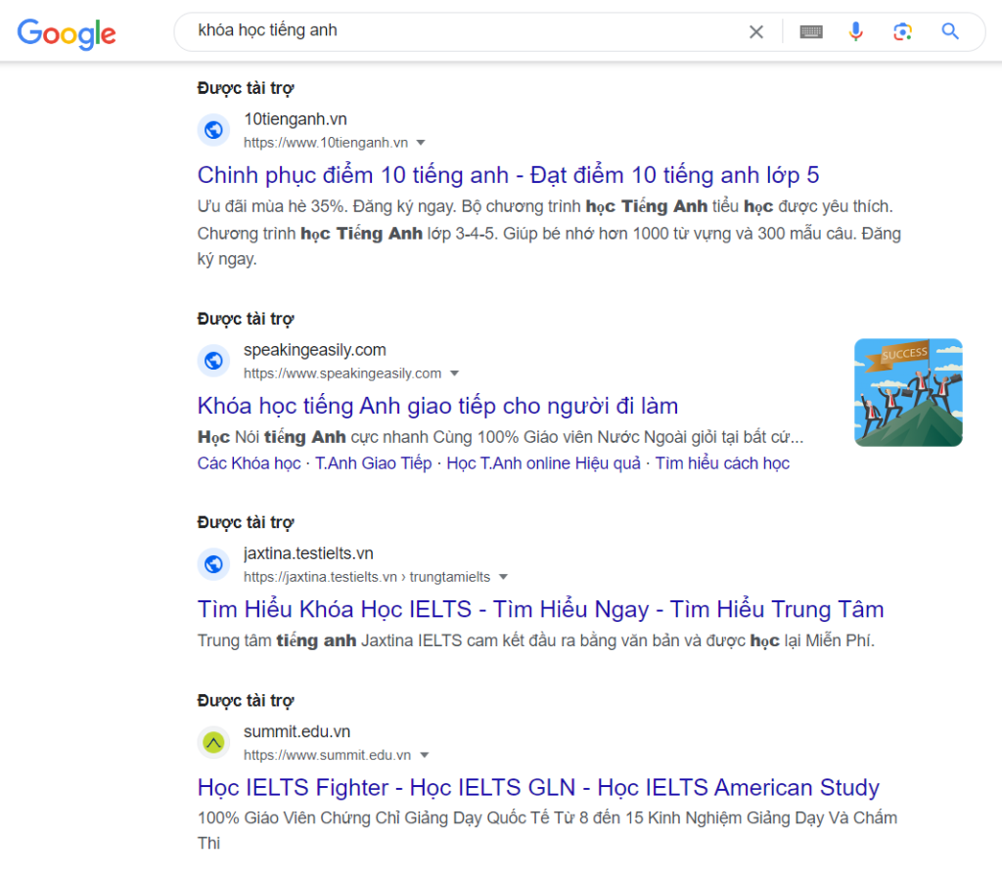
Task: Open Google Lens image search
Action: [902, 31]
